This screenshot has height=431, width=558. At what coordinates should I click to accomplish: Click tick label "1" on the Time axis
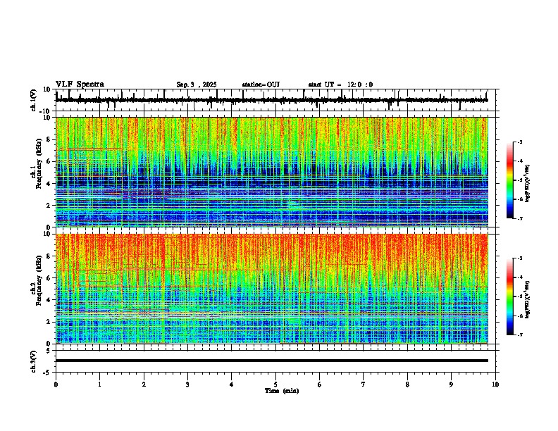[x=99, y=385]
